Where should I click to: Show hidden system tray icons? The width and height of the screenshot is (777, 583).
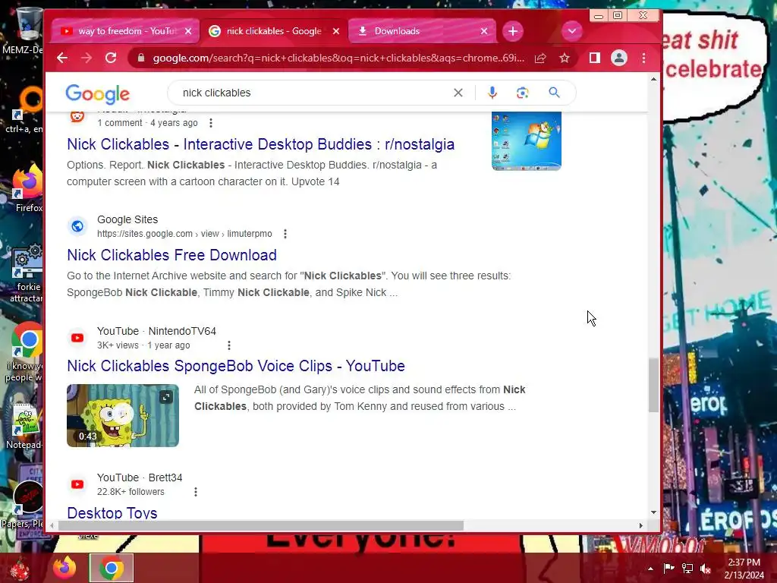(650, 569)
